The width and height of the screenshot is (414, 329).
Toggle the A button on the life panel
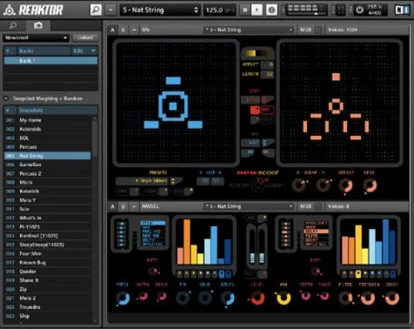(115, 30)
